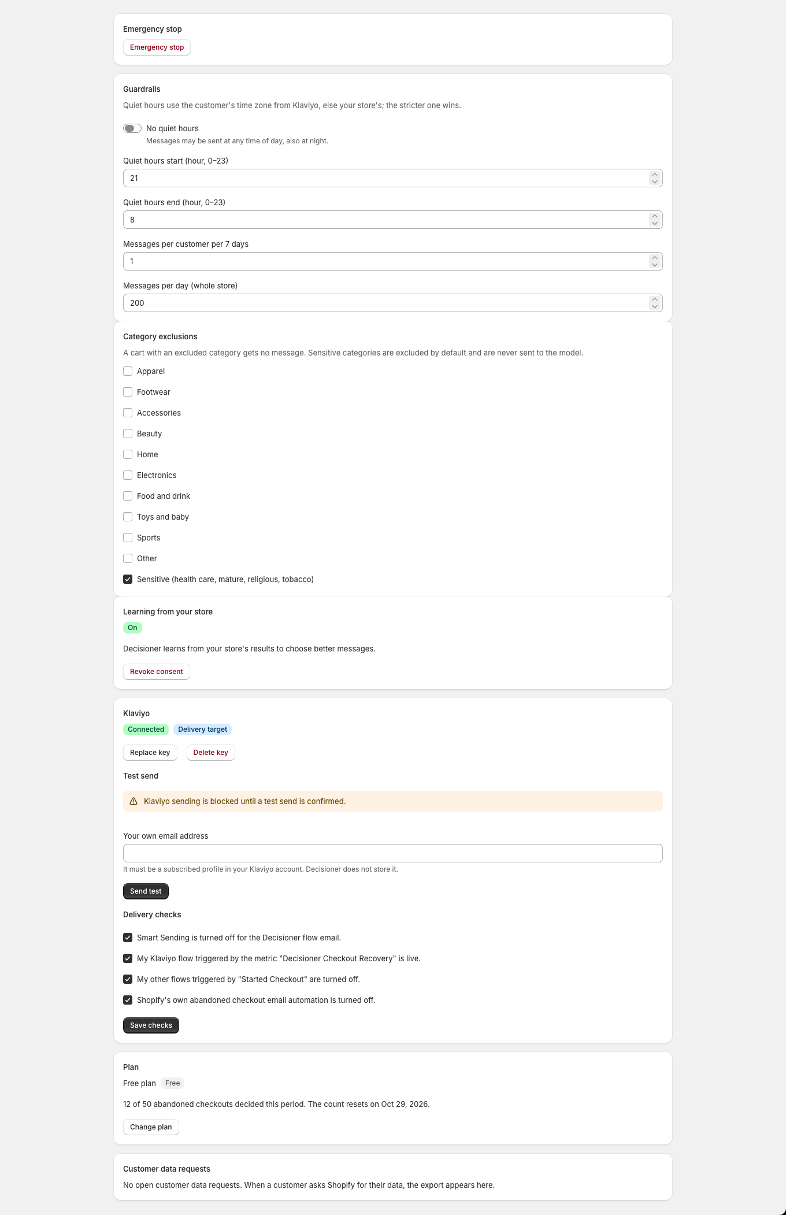Select the Toys and baby checkbox
The width and height of the screenshot is (786, 1215).
point(128,517)
